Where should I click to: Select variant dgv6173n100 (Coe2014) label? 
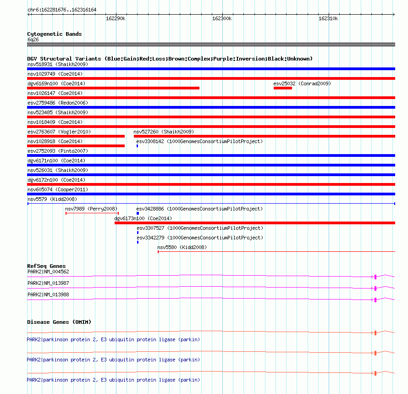tap(143, 218)
